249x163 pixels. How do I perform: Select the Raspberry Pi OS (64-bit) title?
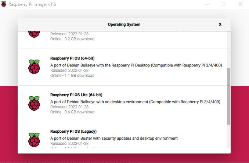pyautogui.click(x=72, y=58)
